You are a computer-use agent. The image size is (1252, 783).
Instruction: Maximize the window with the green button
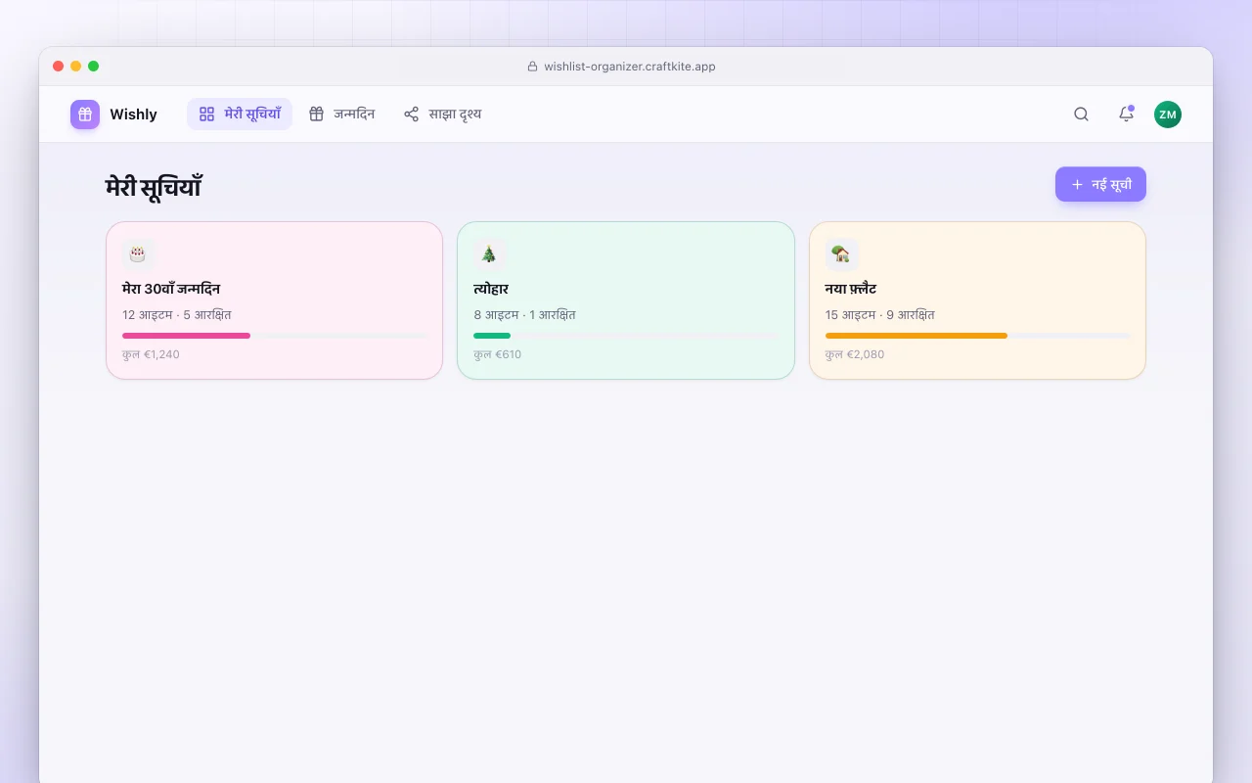(x=94, y=67)
